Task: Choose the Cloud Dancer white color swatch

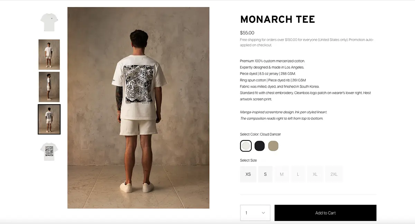Action: (x=246, y=146)
